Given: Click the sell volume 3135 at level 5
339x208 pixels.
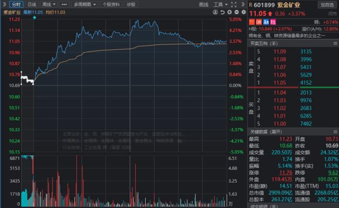Looking at the screenshot, I should (x=306, y=52).
